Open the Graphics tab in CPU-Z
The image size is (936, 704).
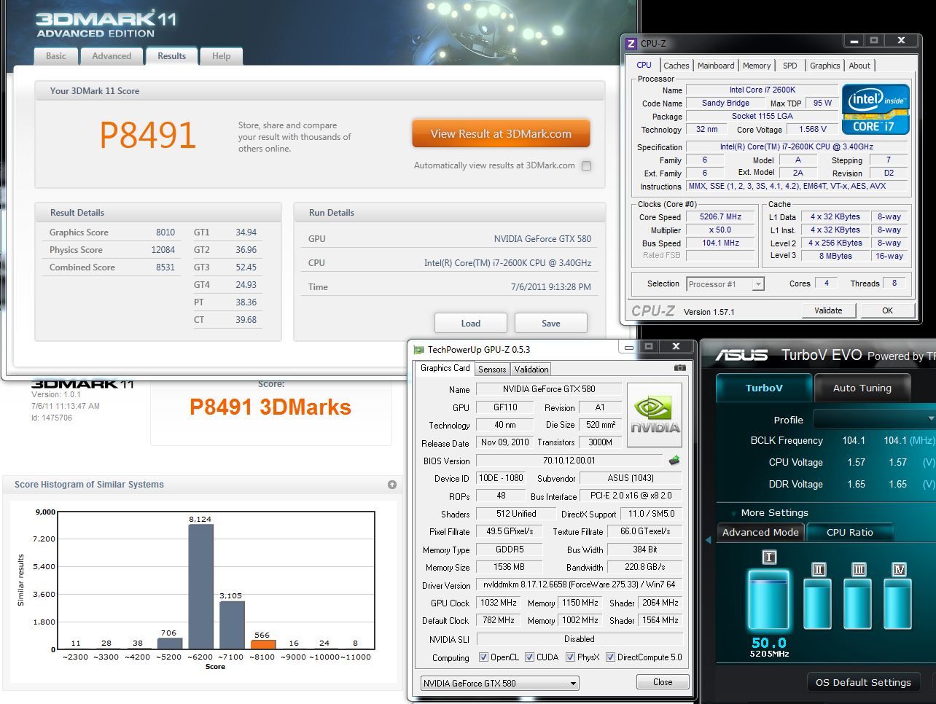pyautogui.click(x=824, y=66)
